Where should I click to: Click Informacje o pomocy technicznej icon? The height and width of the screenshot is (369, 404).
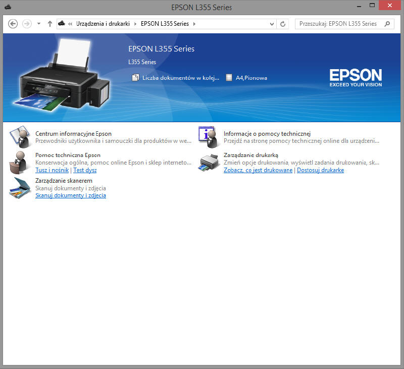click(x=209, y=137)
